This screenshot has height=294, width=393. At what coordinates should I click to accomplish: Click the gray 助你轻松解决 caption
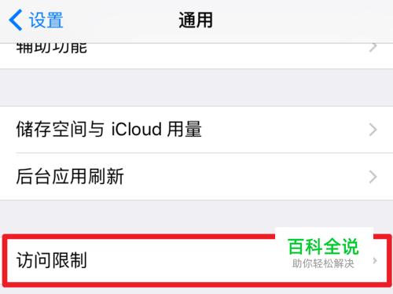click(323, 263)
